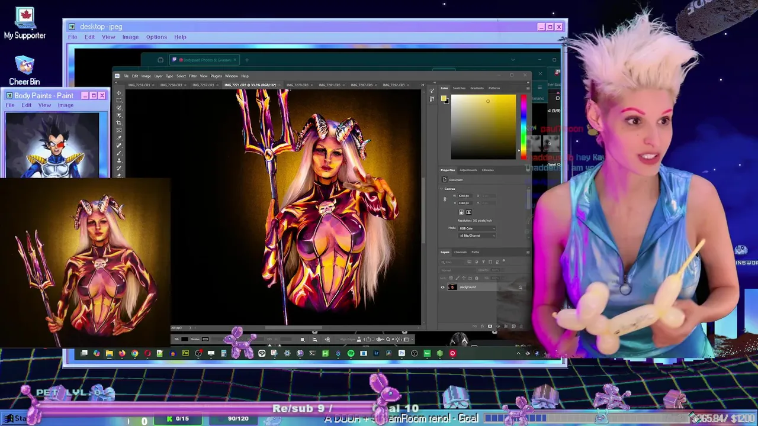Open the layer Kind filter dropdown
The height and width of the screenshot is (426, 758).
(x=452, y=262)
